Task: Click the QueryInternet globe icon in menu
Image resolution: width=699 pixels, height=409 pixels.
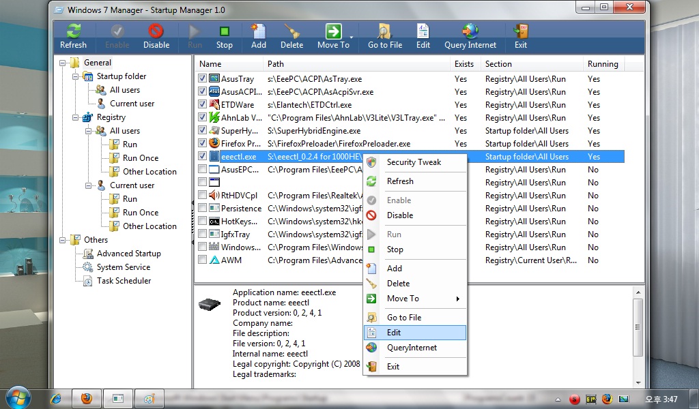Action: [x=371, y=348]
